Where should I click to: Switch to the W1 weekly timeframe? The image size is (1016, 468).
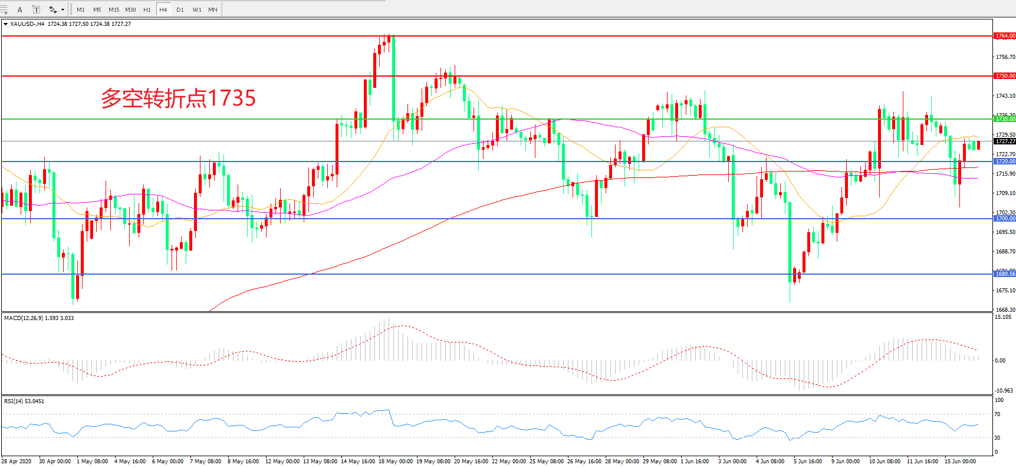[197, 9]
